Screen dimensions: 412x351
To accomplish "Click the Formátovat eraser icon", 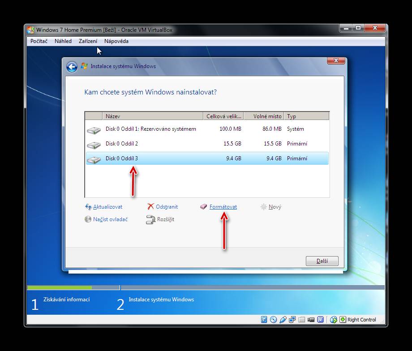I will (x=204, y=207).
